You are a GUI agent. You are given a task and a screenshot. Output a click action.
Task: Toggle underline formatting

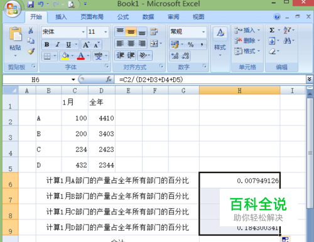tap(68, 45)
